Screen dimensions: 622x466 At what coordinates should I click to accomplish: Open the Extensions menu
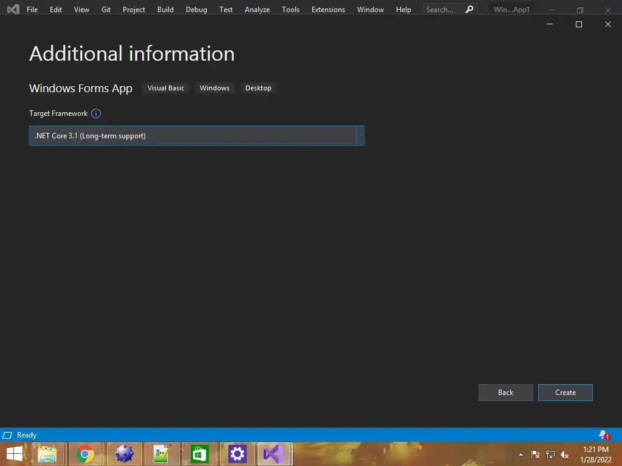click(x=328, y=10)
